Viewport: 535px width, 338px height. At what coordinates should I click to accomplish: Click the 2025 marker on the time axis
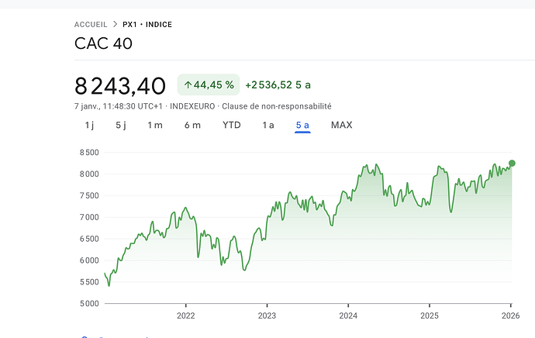pos(430,316)
